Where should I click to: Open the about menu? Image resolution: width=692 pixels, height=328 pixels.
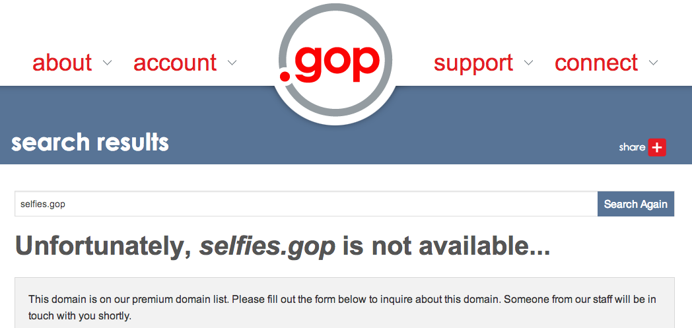[62, 63]
